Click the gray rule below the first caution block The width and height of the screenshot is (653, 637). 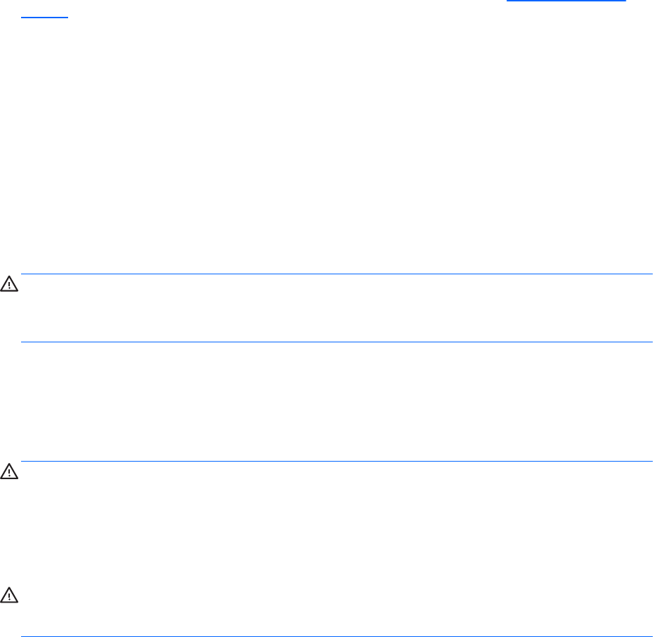[x=337, y=342]
